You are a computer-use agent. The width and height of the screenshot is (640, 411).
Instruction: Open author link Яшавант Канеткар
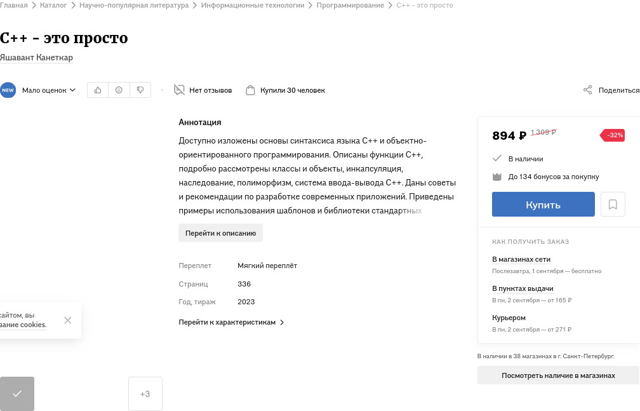pos(36,58)
